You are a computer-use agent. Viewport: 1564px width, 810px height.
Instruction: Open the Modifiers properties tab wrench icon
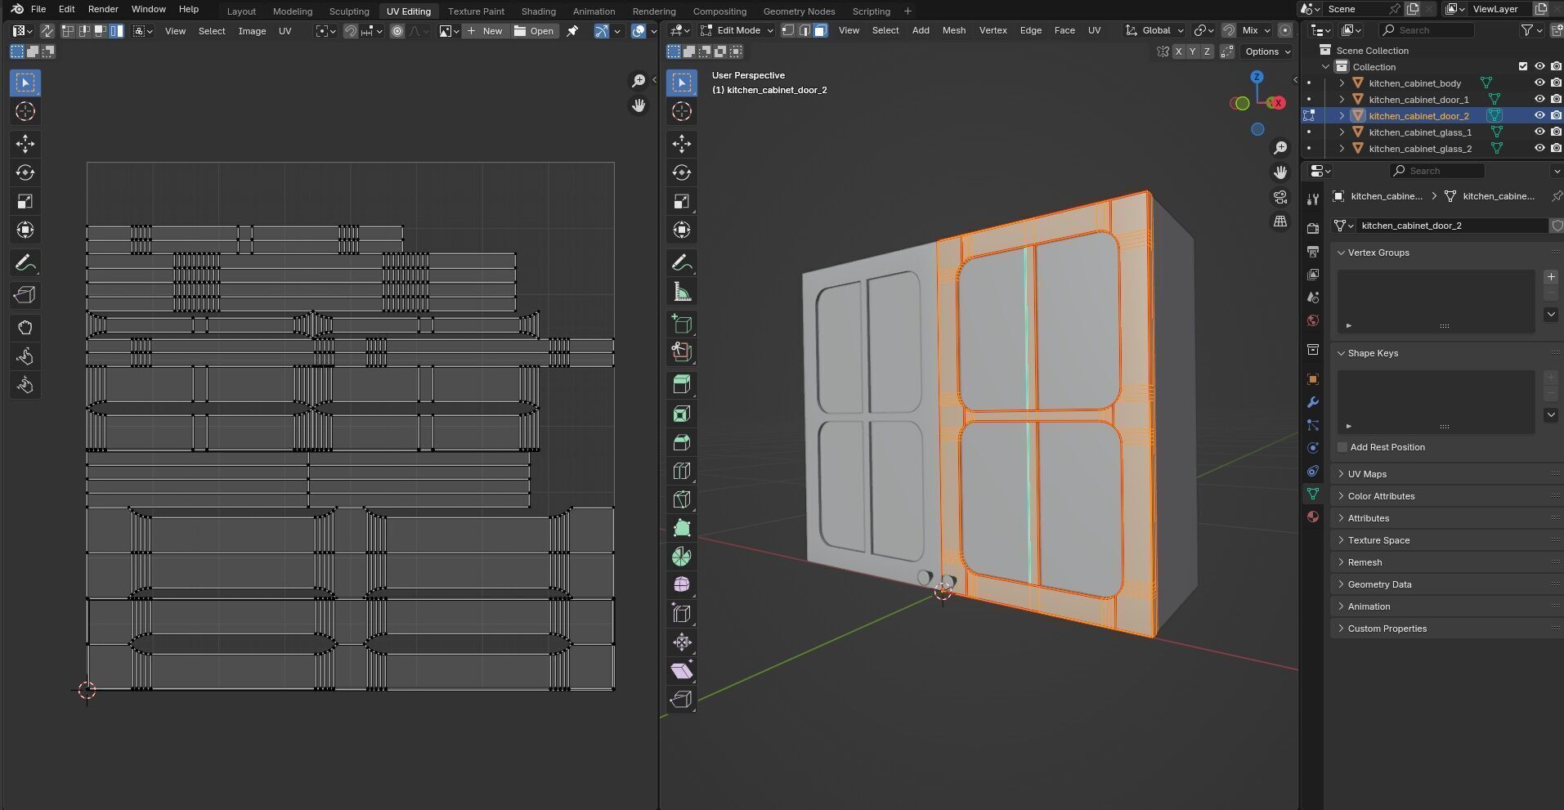1313,402
